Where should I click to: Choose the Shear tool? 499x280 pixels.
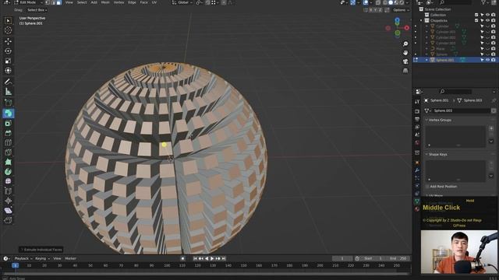pyautogui.click(x=9, y=211)
